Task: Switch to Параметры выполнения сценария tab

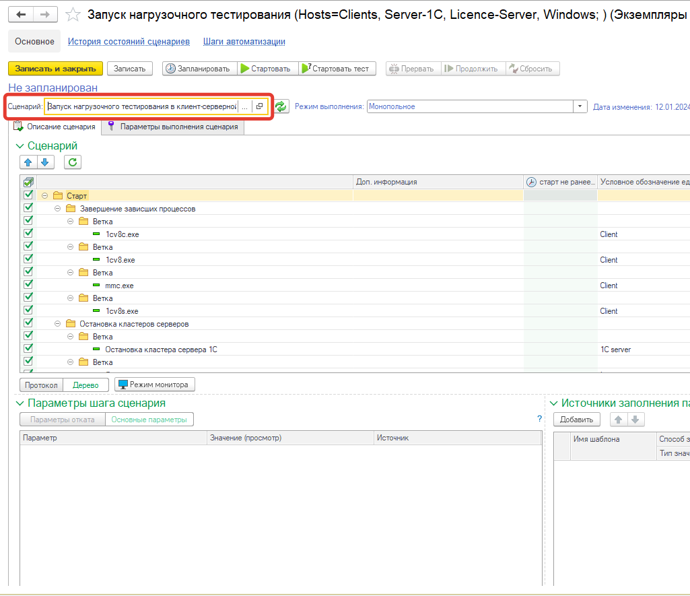Action: point(173,127)
